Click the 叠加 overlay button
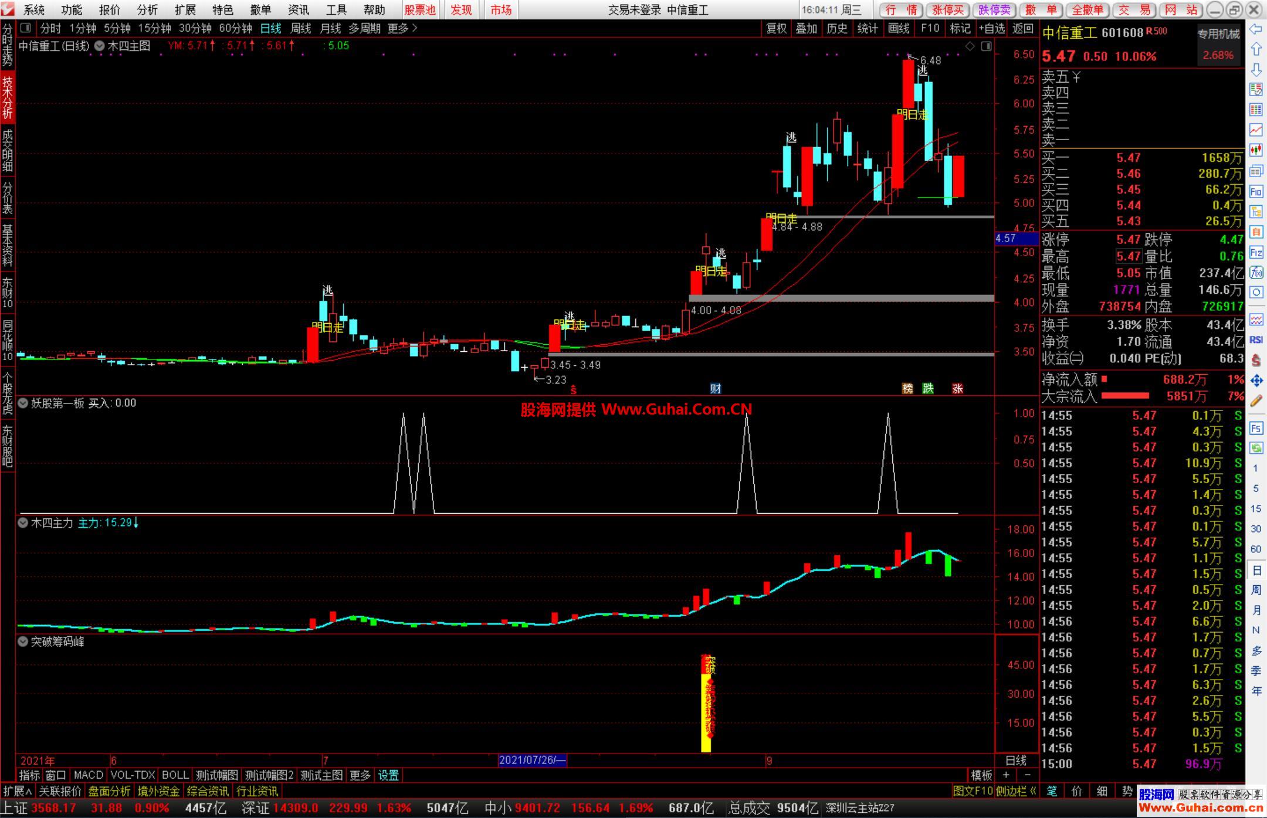The image size is (1267, 818). click(806, 28)
